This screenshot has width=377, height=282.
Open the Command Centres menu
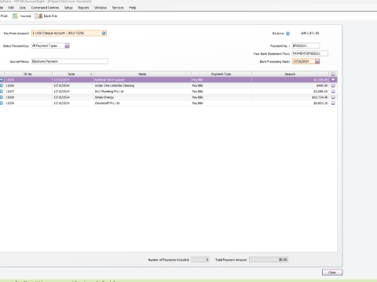tap(45, 8)
